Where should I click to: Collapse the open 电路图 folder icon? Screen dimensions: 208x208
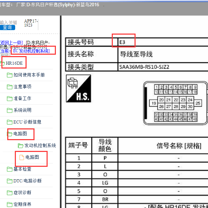coord(10,134)
